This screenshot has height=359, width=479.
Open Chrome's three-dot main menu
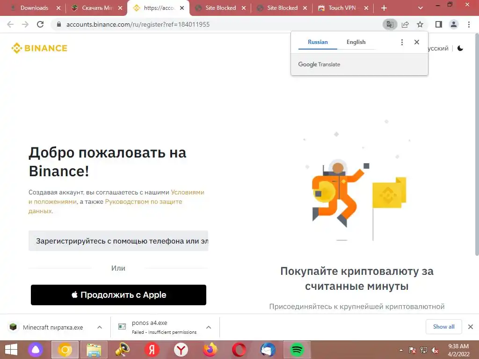[469, 24]
